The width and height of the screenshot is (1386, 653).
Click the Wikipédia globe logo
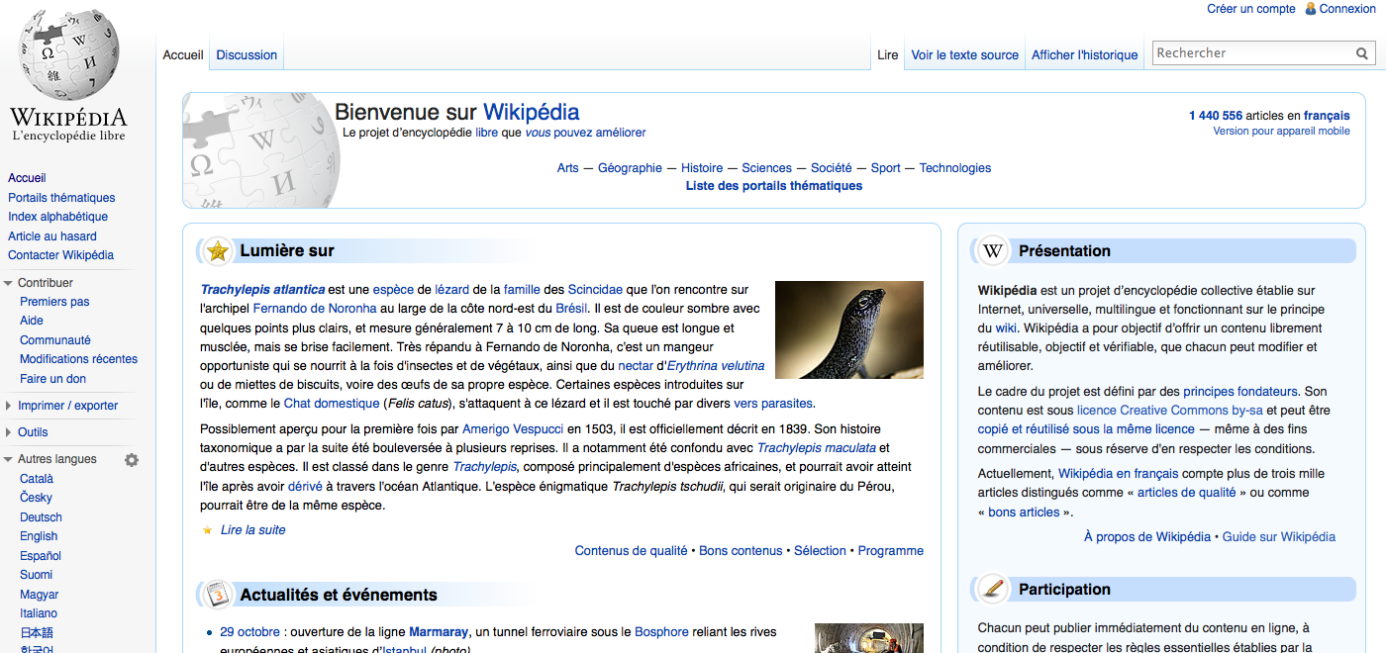point(69,57)
